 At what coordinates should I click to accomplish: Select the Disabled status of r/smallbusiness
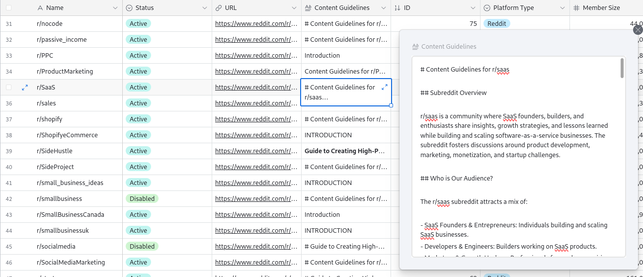[142, 198]
